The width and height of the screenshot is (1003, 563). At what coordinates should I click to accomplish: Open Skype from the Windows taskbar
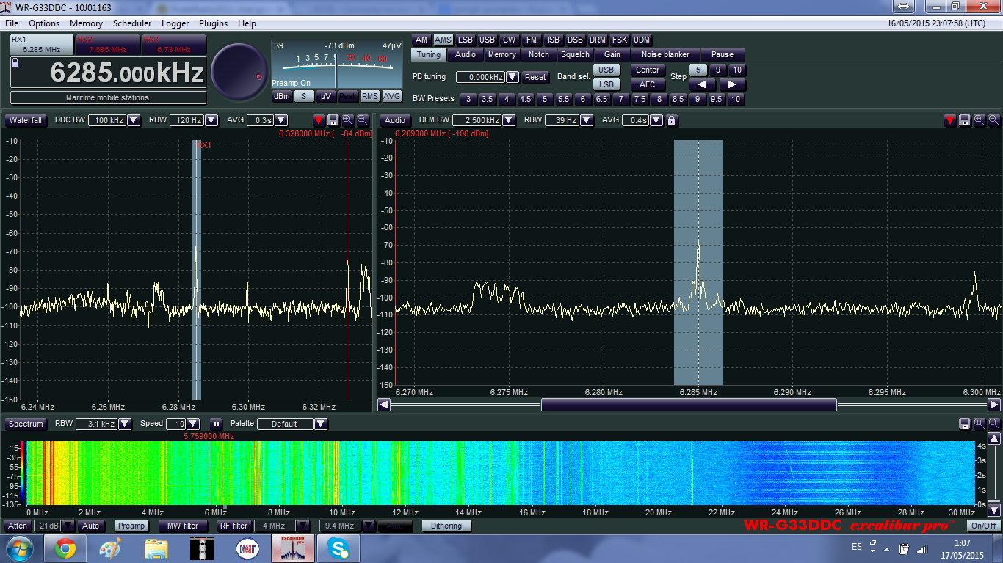point(338,548)
